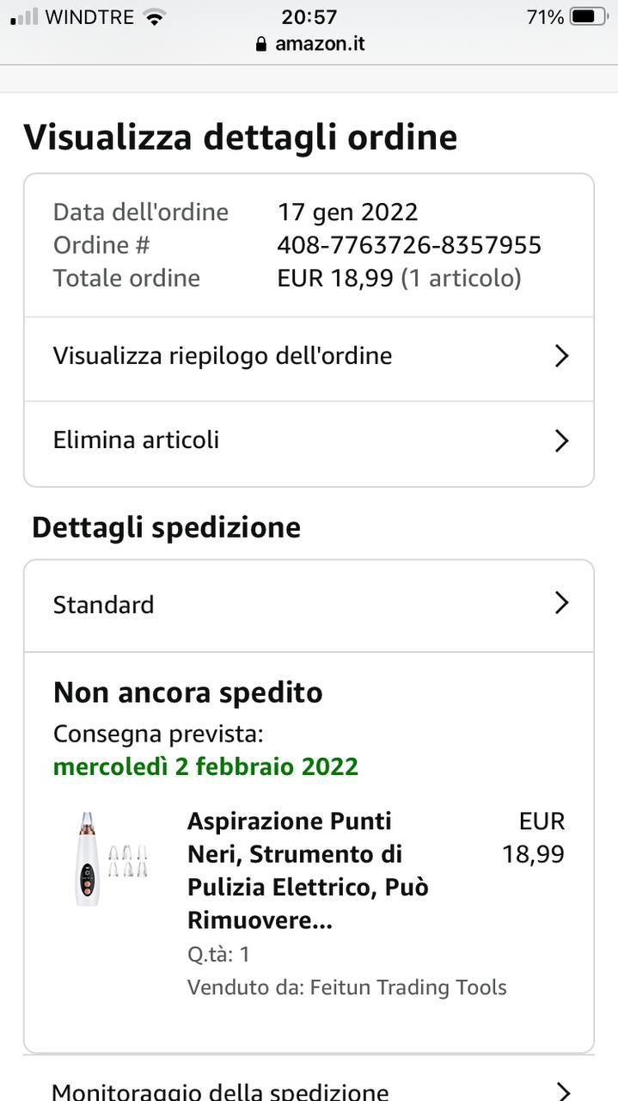This screenshot has height=1101, width=618.
Task: Open Monitoraggio della spedizione chevron
Action: pos(561,1091)
